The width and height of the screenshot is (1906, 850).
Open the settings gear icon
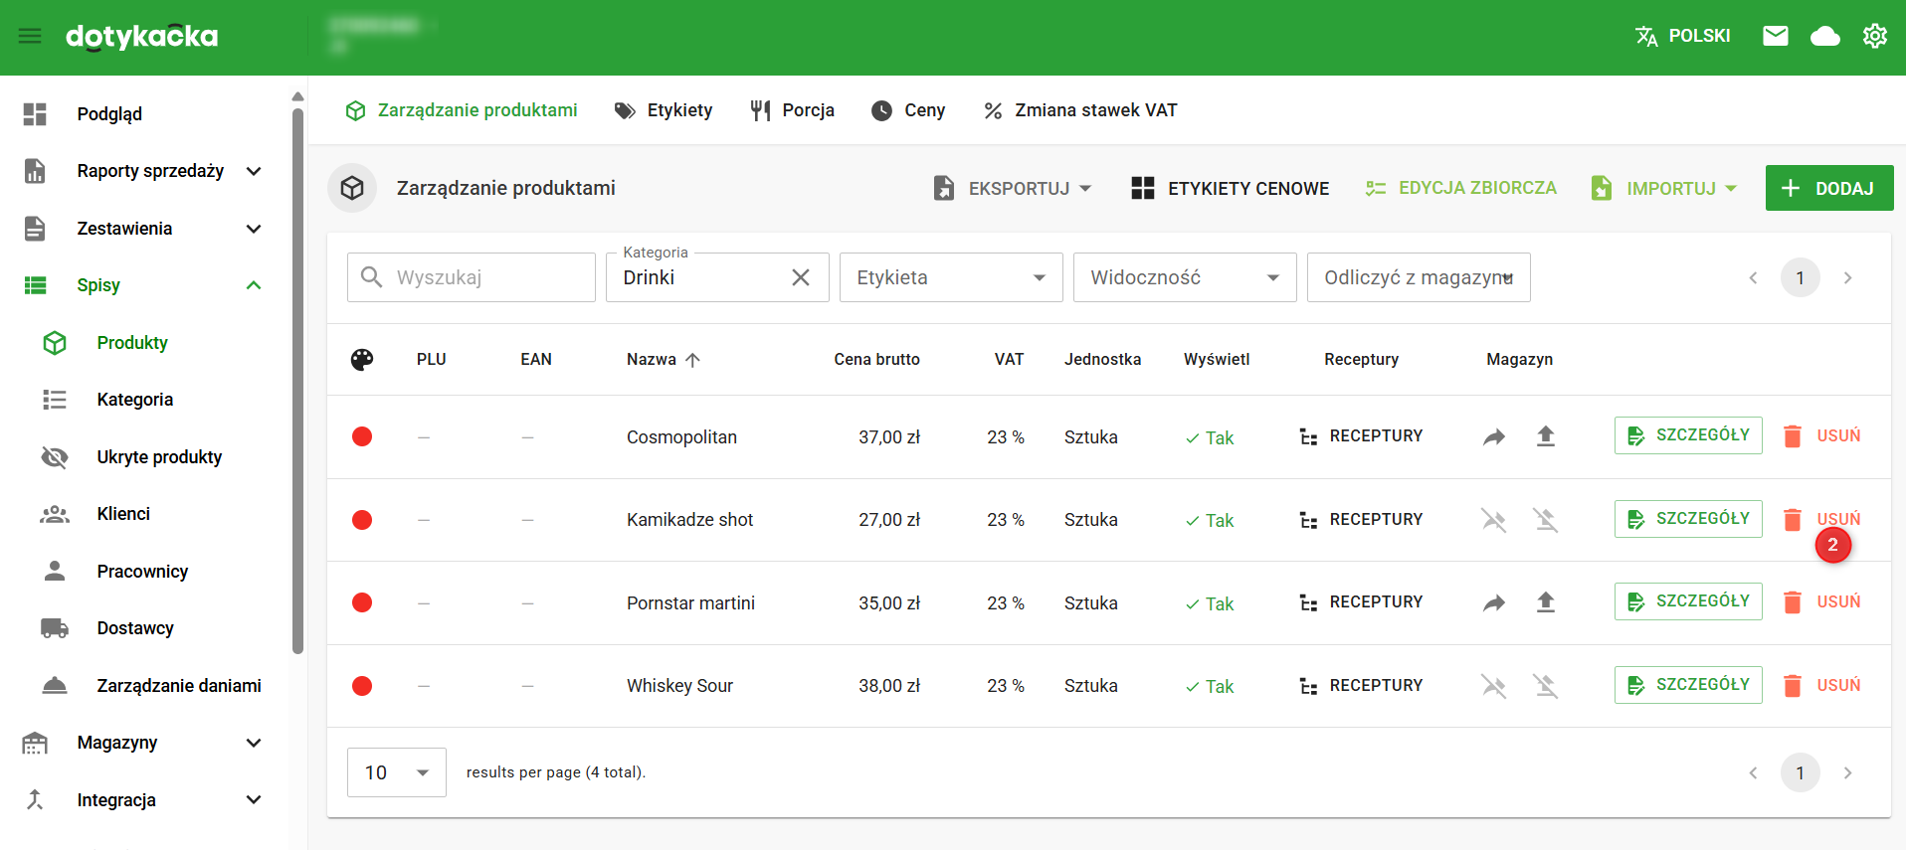click(1874, 37)
